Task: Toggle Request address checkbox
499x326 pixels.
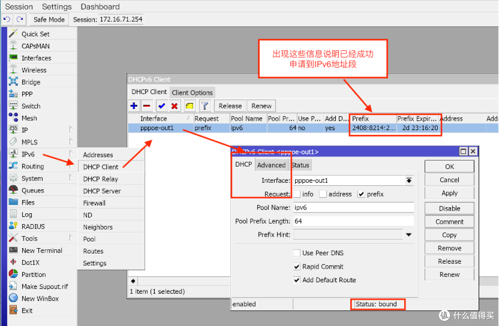Action: [x=323, y=194]
